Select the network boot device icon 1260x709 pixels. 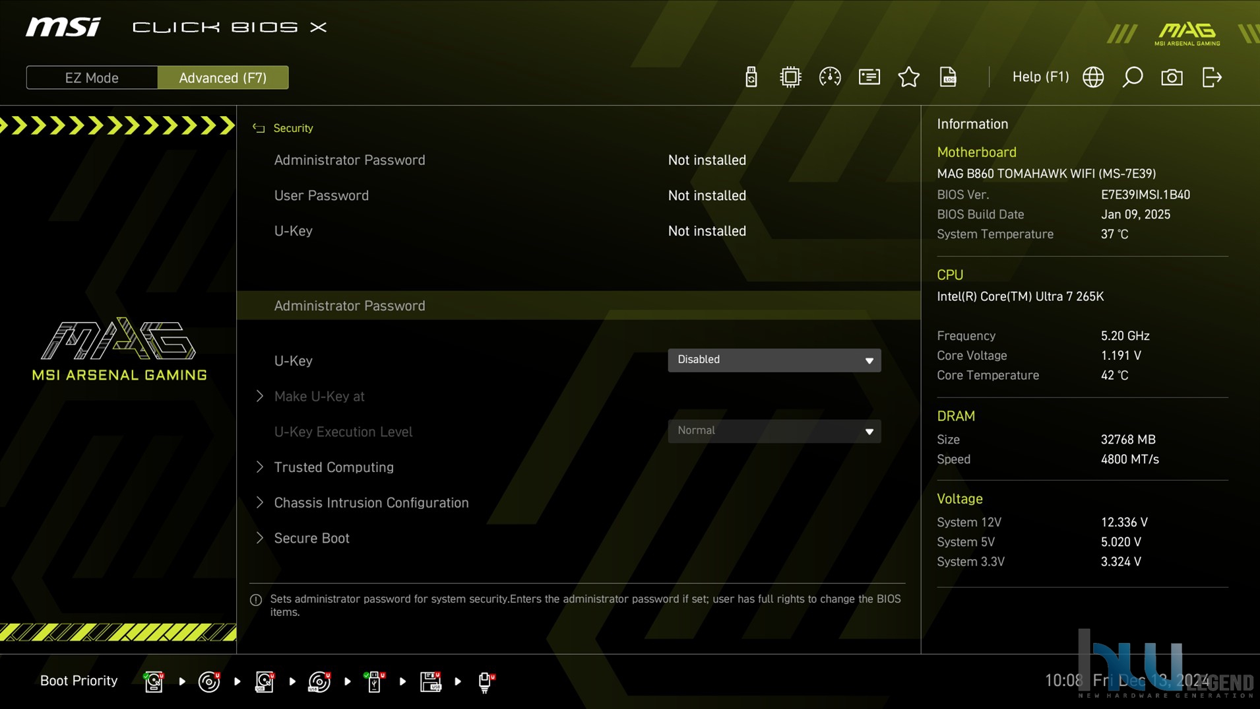[x=486, y=681]
